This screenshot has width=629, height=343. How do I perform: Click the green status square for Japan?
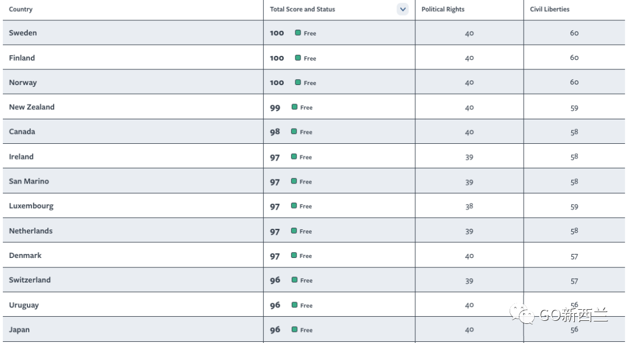click(x=295, y=330)
